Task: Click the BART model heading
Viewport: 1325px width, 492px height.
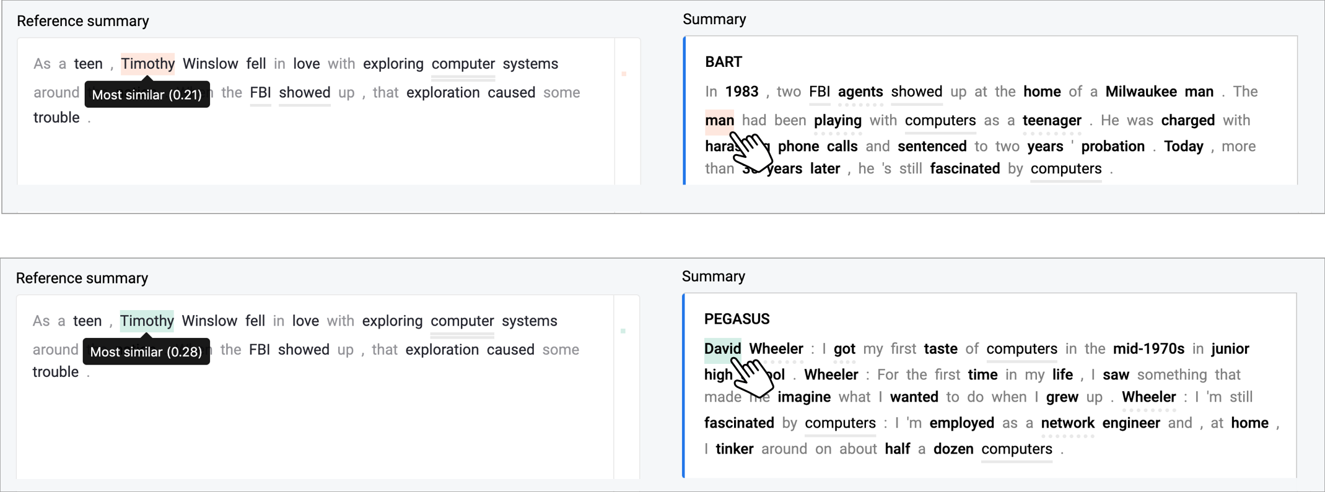Action: click(x=724, y=62)
